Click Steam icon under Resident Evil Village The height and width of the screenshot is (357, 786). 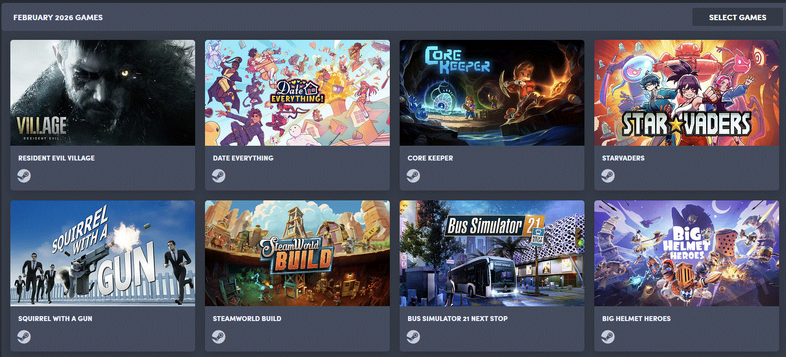[24, 176]
